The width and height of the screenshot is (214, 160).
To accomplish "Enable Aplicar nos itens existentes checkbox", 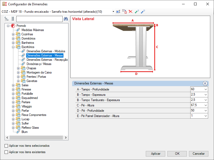I will click(6, 152).
